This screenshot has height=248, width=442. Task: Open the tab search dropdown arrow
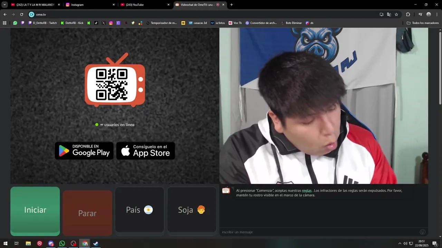[4, 5]
